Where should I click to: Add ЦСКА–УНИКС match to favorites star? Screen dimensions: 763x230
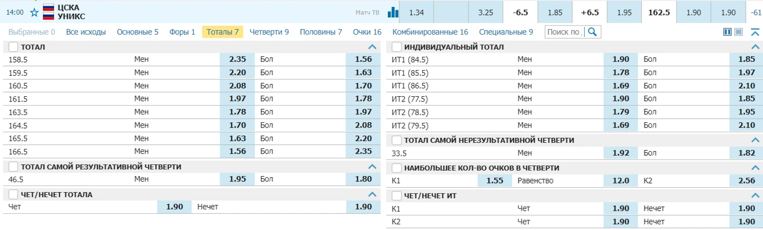(x=34, y=12)
